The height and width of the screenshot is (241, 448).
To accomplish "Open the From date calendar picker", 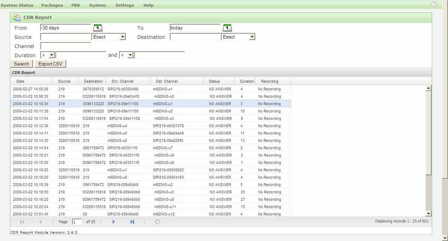I will pos(98,28).
